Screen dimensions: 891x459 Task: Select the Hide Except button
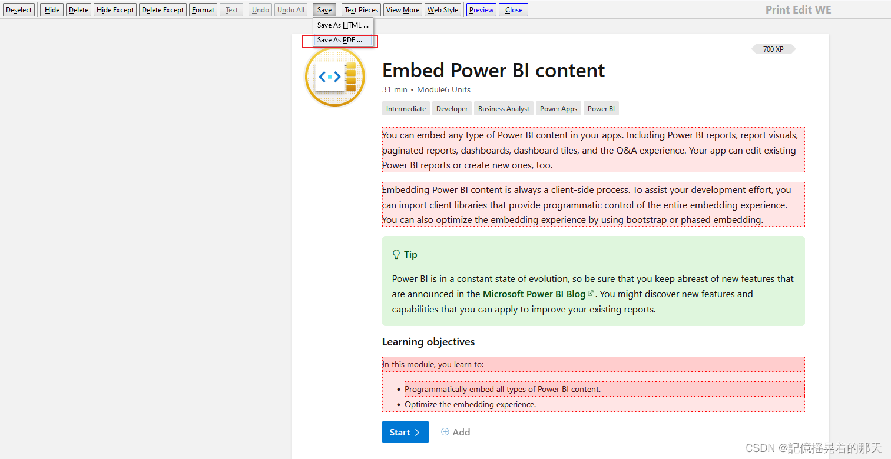point(115,10)
